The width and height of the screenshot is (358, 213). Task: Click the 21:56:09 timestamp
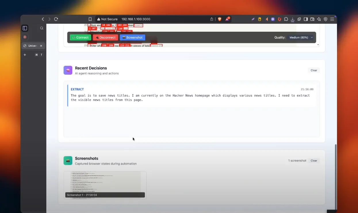(307, 89)
